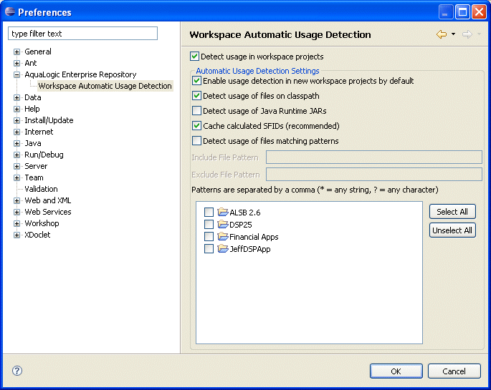Click the forward navigation arrow icon
This screenshot has height=390, width=491.
[467, 34]
